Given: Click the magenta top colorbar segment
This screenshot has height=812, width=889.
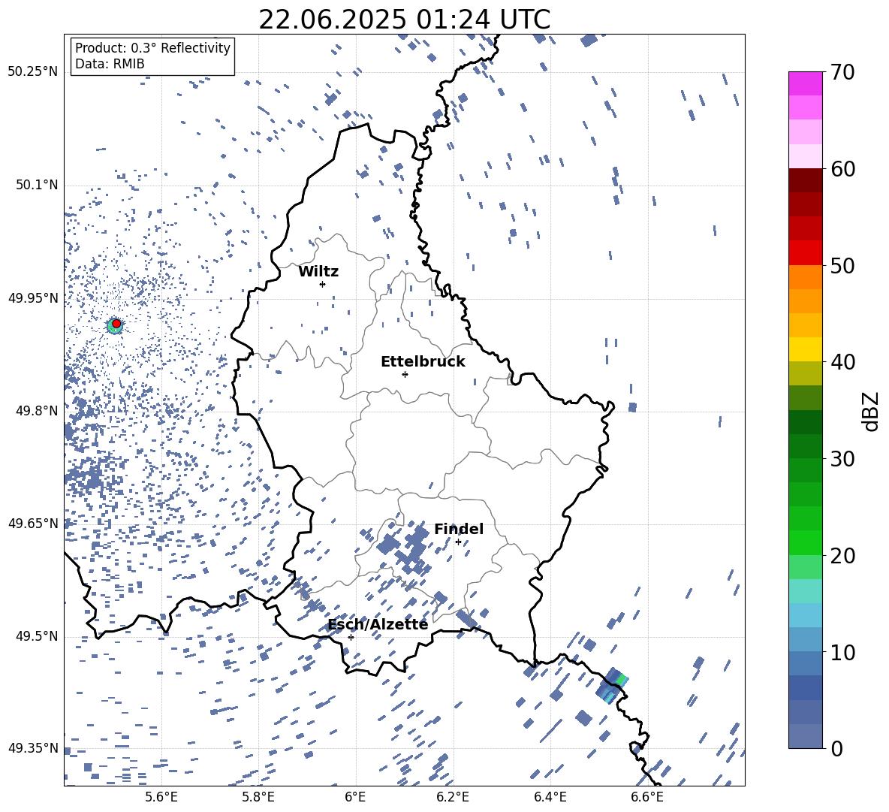Looking at the screenshot, I should [806, 83].
